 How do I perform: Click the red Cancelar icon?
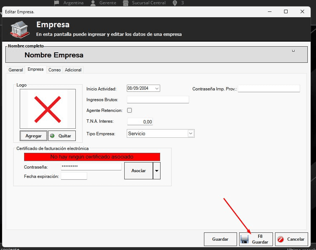pos(281,239)
